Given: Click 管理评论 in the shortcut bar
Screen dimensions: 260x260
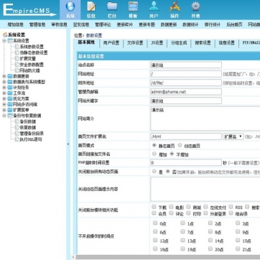Looking at the screenshot, I should tap(103, 24).
